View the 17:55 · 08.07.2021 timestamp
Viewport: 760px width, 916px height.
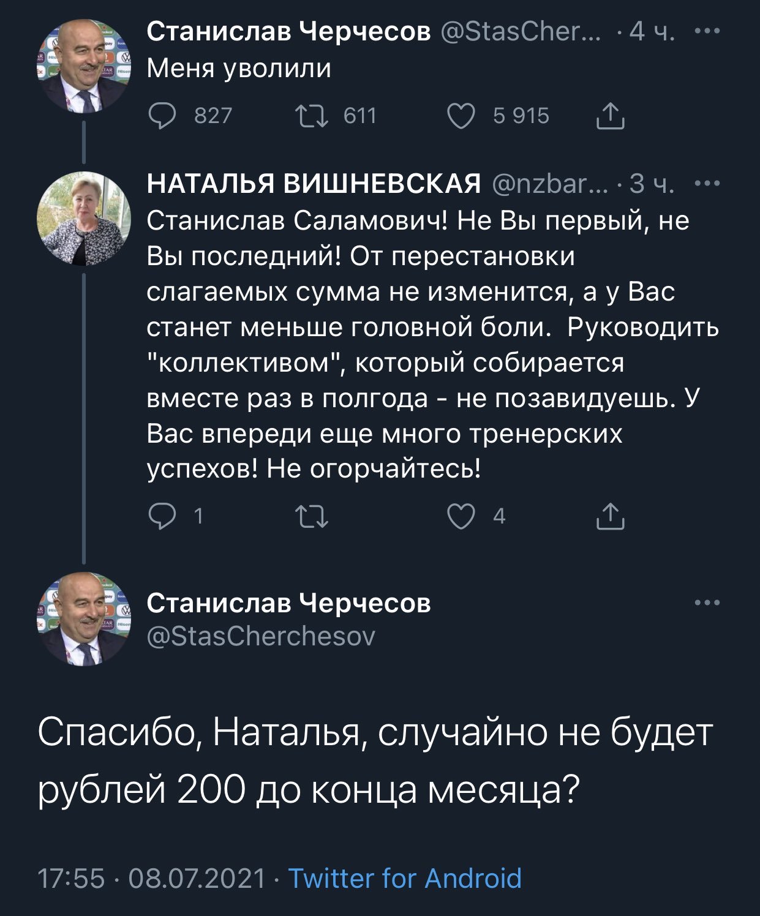tap(152, 878)
